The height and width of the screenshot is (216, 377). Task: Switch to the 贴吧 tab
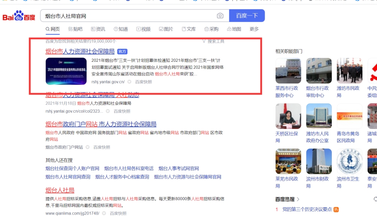coord(75,29)
